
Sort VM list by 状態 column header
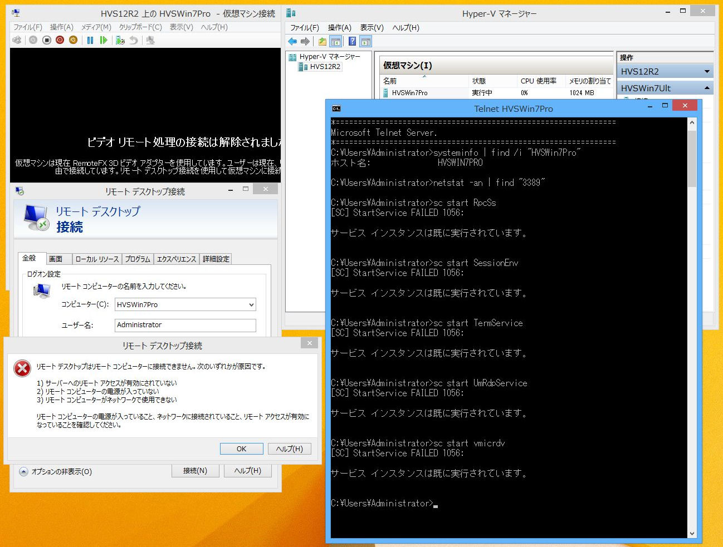[x=493, y=81]
